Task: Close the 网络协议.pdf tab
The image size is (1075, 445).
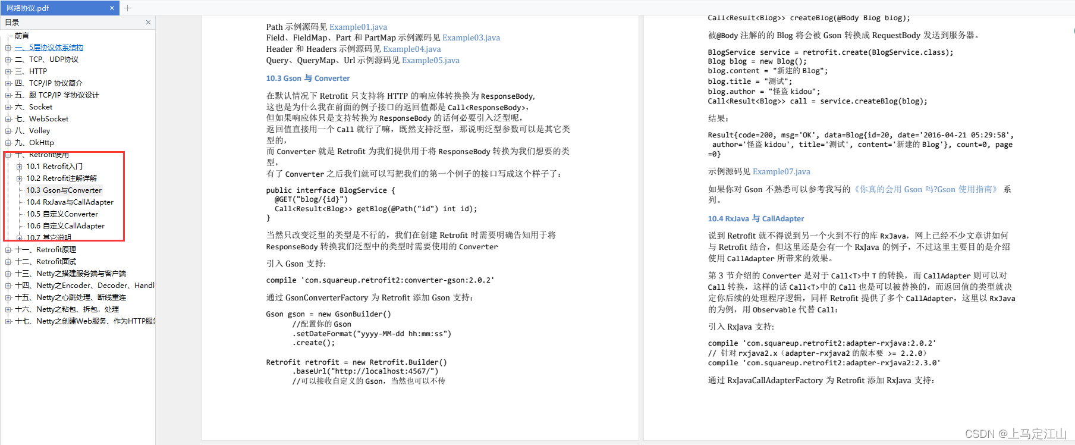Action: click(112, 8)
